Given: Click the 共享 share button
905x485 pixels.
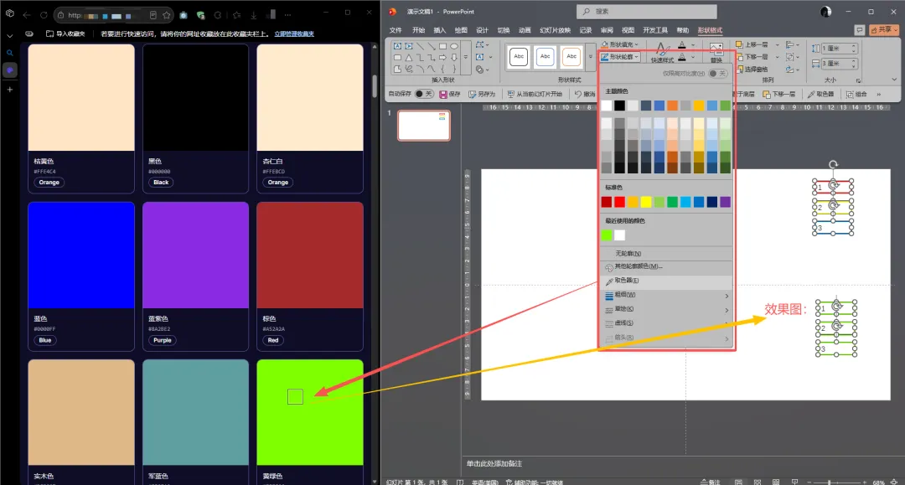Looking at the screenshot, I should pyautogui.click(x=884, y=30).
